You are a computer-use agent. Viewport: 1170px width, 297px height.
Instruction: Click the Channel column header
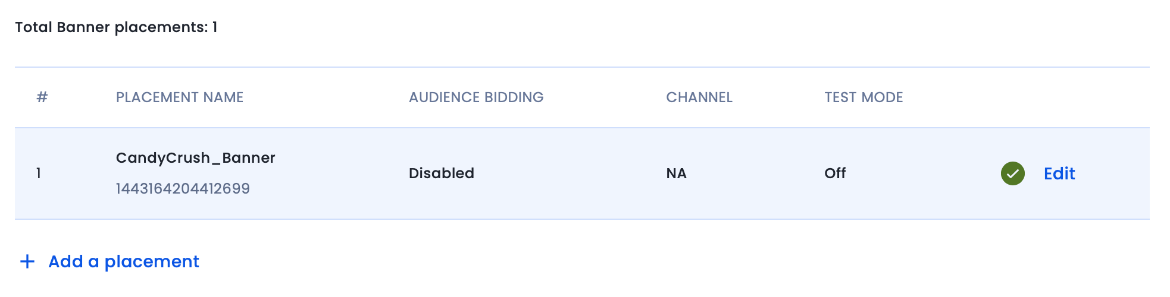click(x=699, y=97)
